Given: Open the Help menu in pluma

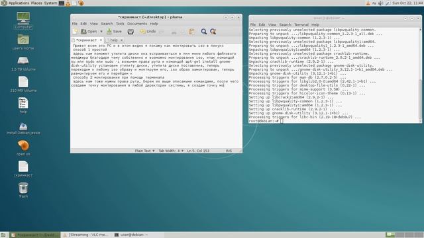Looking at the screenshot, I should (154, 24).
